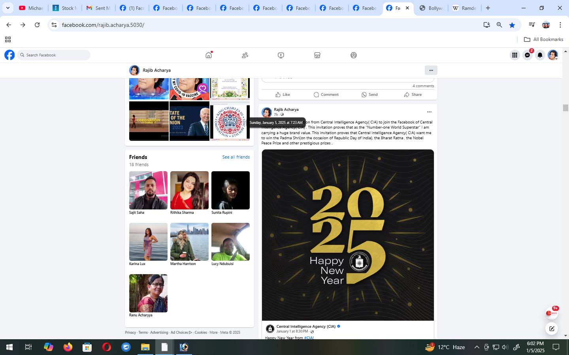The width and height of the screenshot is (569, 355).
Task: Open profile options three-dot button
Action: click(x=431, y=70)
